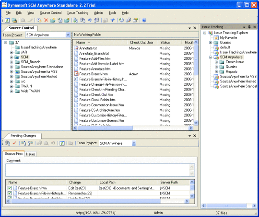Expand the SCM_Branch folder node
Viewport: 259px width, 217px height.
(12, 62)
